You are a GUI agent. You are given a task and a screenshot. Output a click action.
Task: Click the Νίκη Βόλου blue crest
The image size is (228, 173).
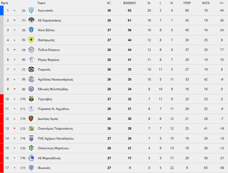point(31,30)
